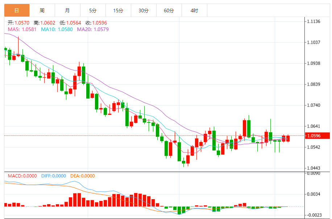
Task: Click the low price 低:1.0564
Action: tap(71, 23)
